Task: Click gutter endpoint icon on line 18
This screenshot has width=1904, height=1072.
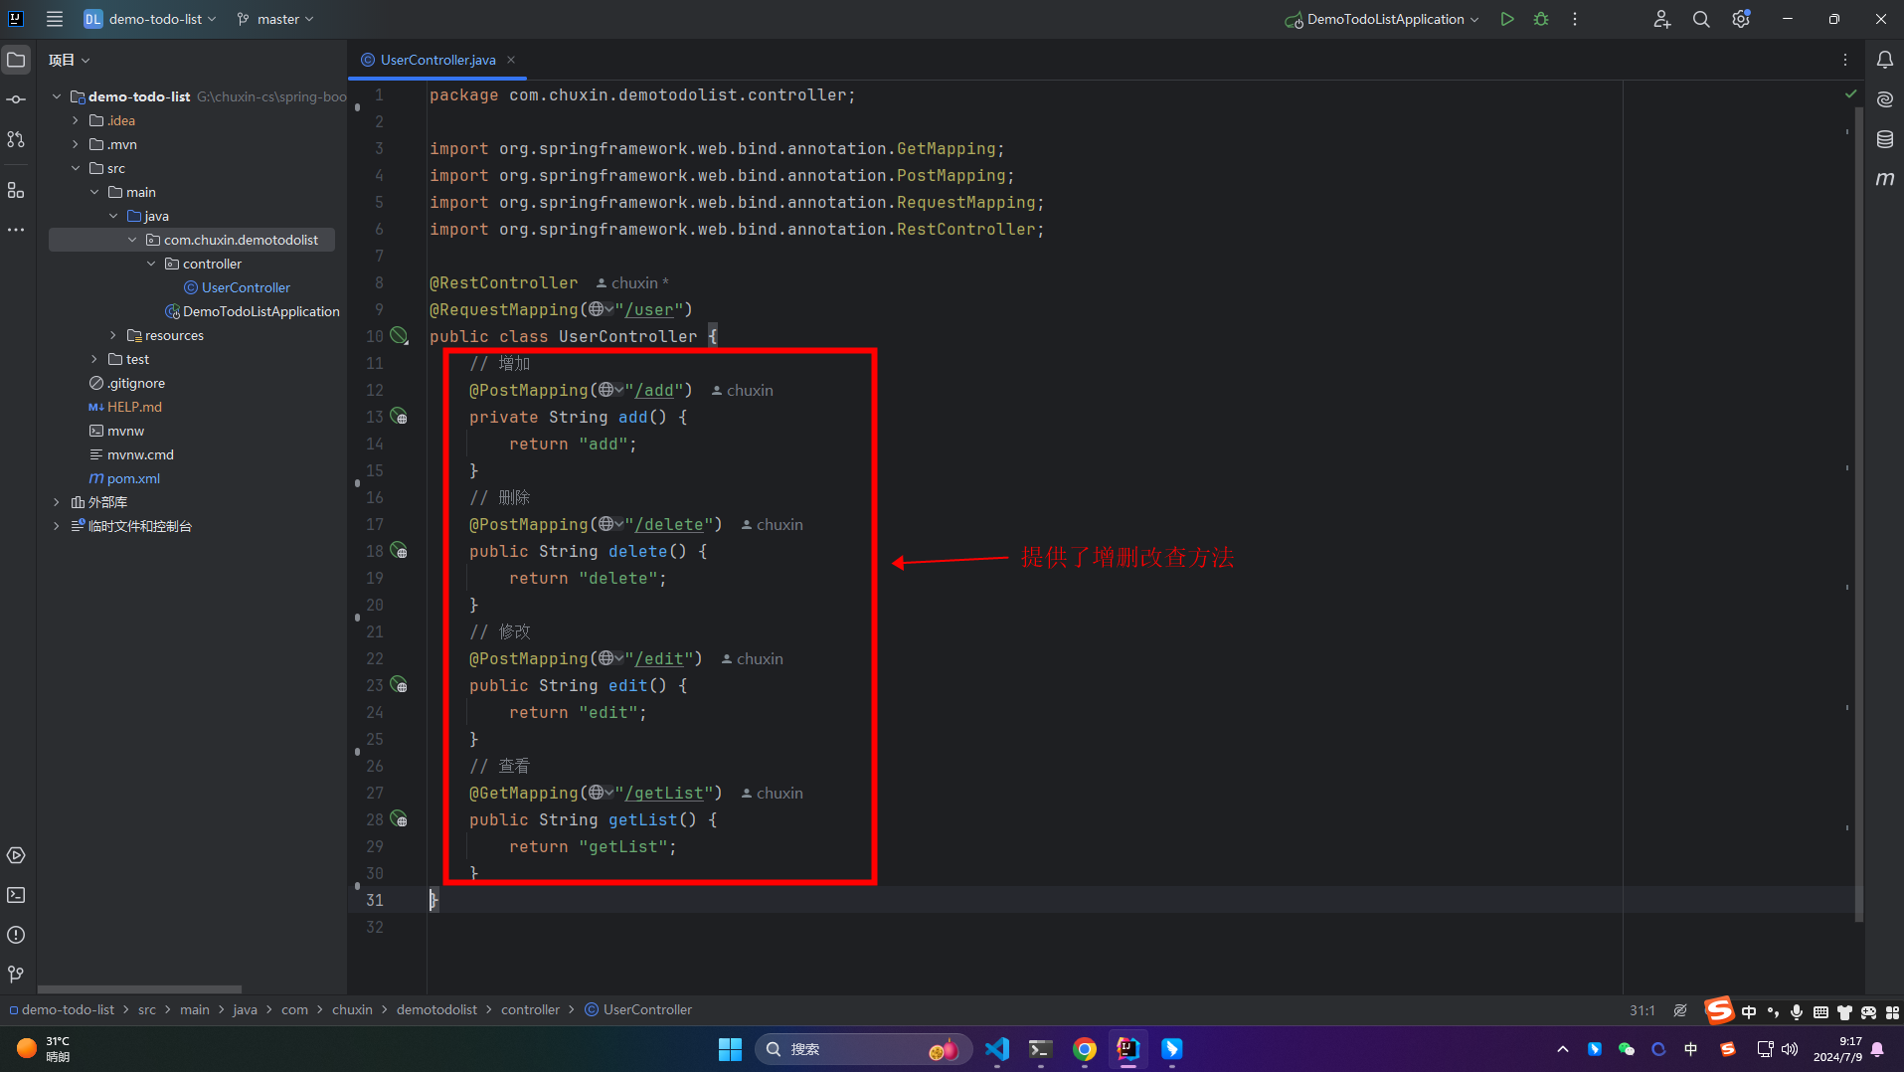Action: (x=399, y=551)
